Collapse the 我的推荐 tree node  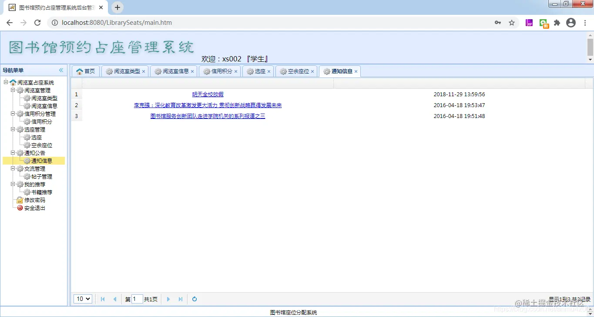point(13,184)
